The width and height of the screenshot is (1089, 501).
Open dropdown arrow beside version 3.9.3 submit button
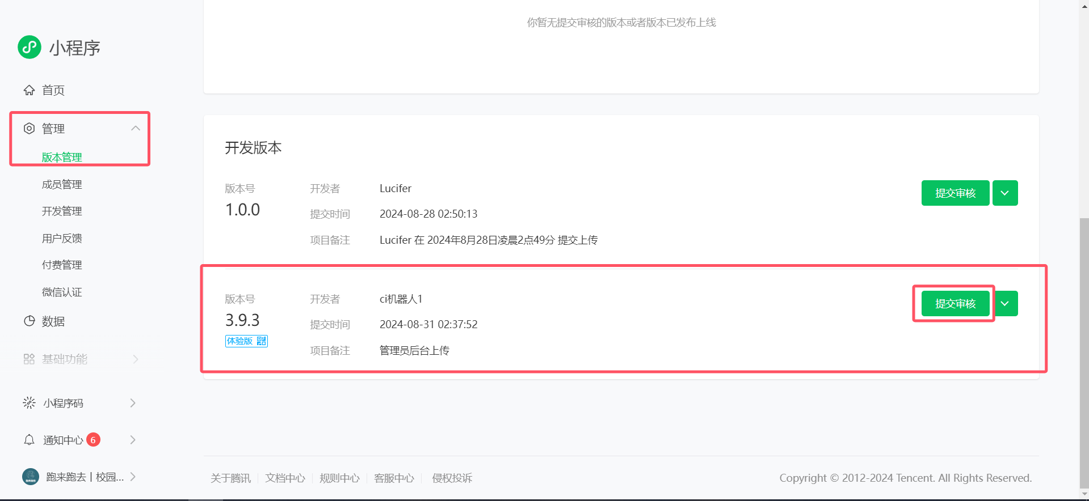pyautogui.click(x=1005, y=304)
